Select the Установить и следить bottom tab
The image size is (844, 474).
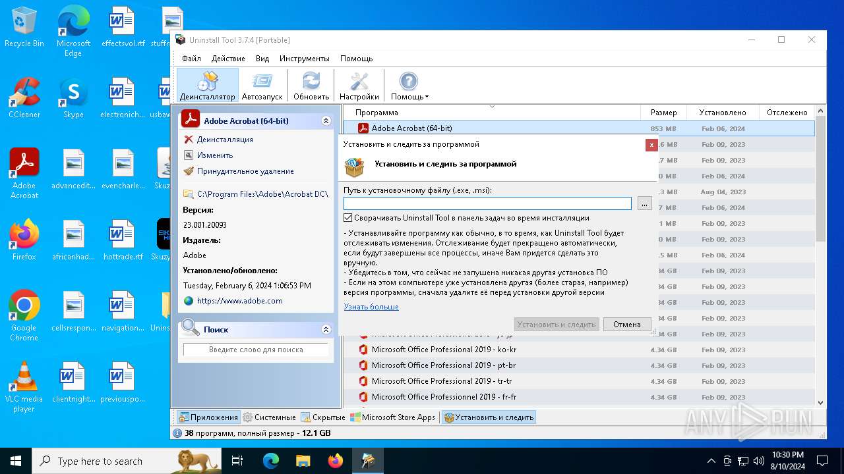(x=489, y=417)
